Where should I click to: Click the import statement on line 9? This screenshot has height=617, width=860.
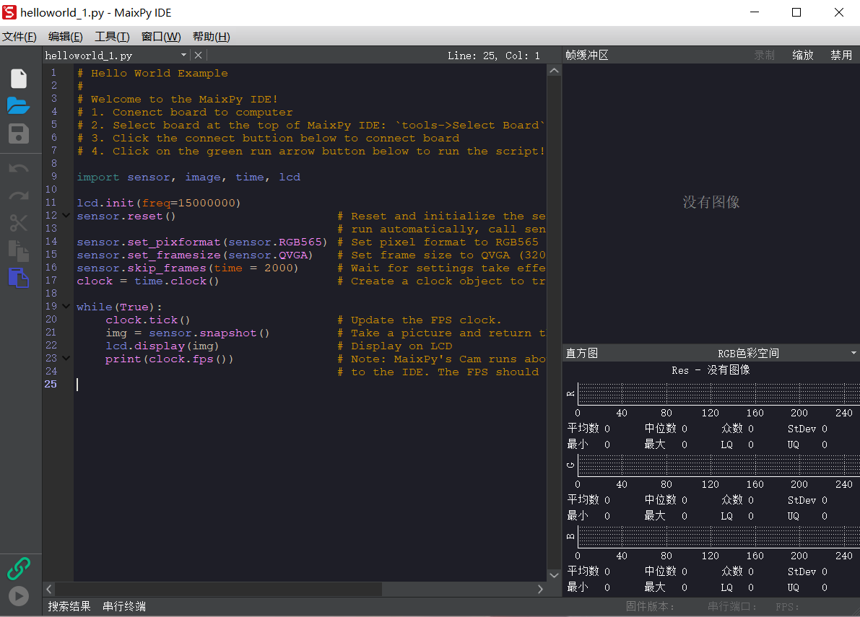(x=188, y=177)
